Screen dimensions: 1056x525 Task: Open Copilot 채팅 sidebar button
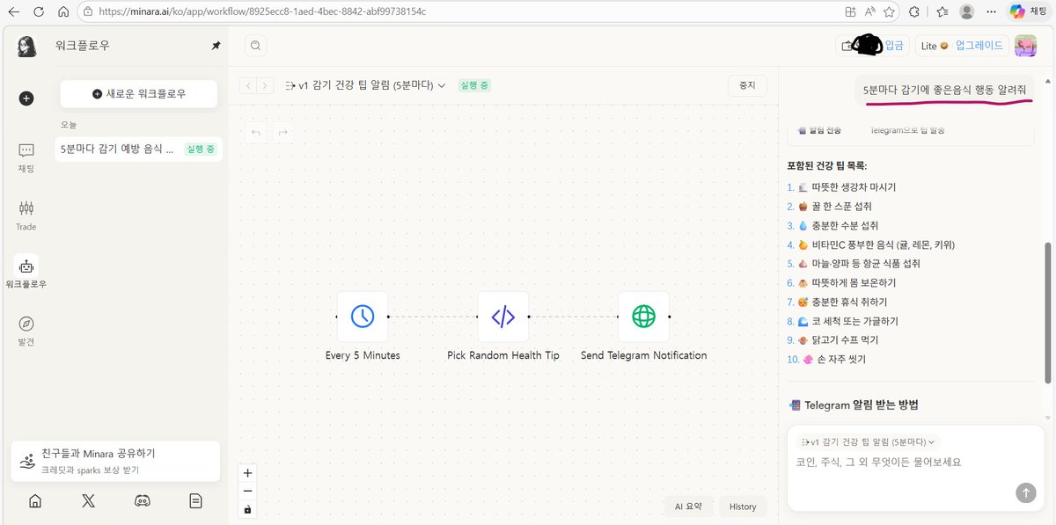1029,11
